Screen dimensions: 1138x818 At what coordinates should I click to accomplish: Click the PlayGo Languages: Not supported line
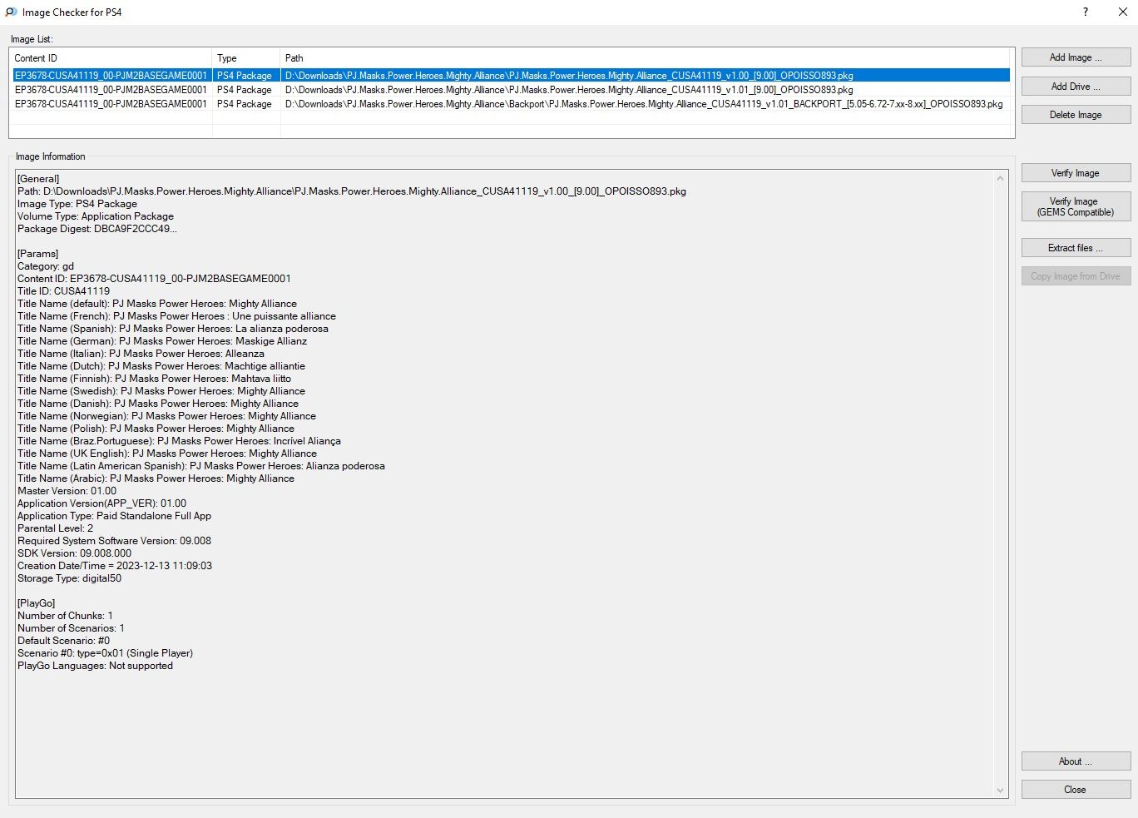tap(95, 666)
